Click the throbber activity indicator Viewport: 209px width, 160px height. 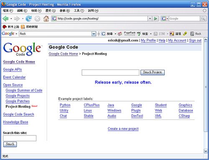[x=204, y=10]
